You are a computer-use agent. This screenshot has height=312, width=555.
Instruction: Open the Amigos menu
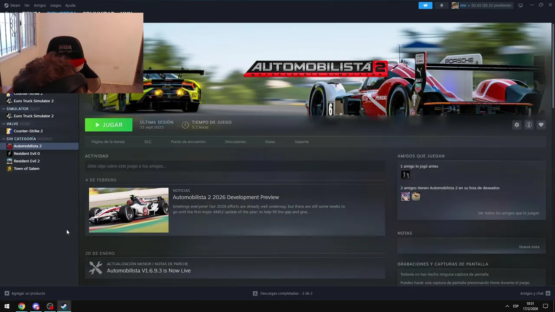coord(40,5)
